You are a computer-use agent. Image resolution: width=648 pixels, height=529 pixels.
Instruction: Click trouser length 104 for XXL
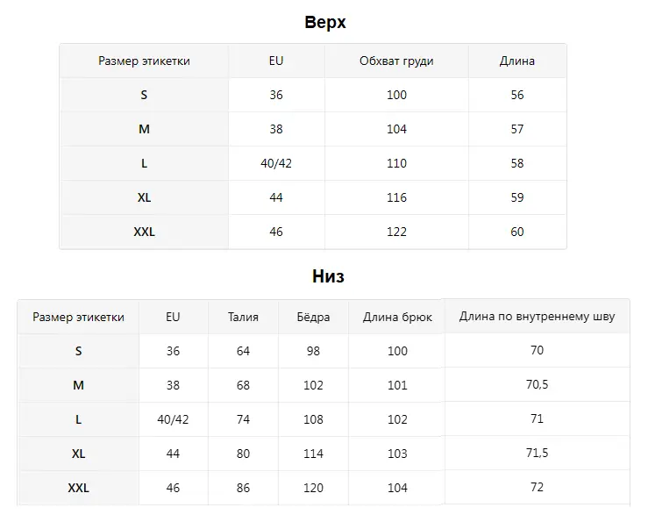(397, 488)
